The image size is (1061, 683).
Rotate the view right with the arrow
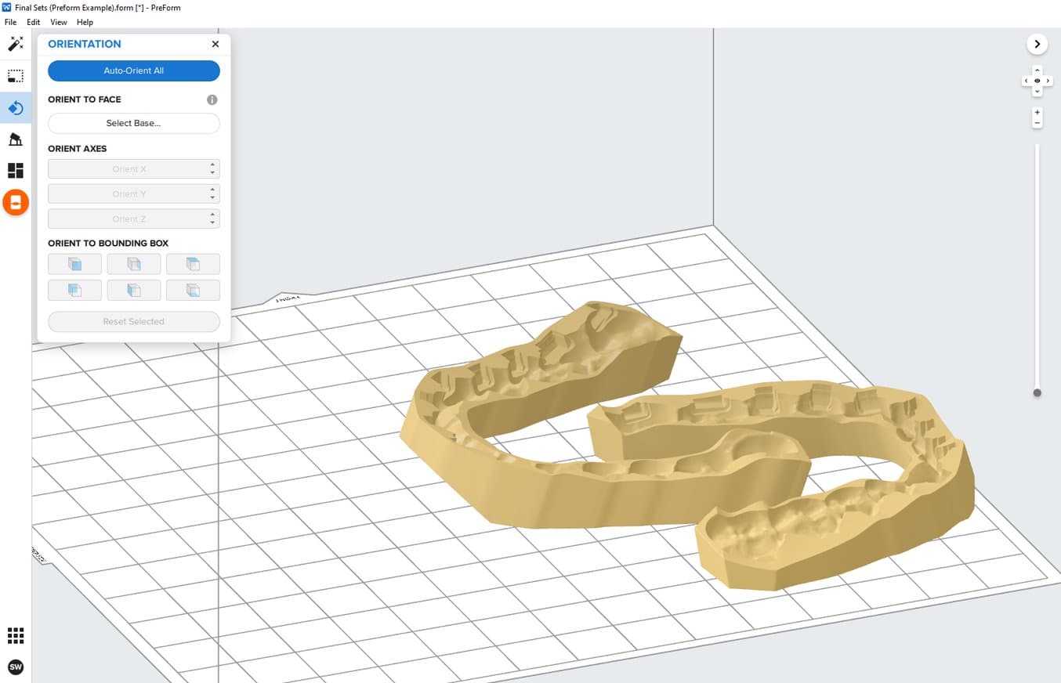(x=1048, y=81)
